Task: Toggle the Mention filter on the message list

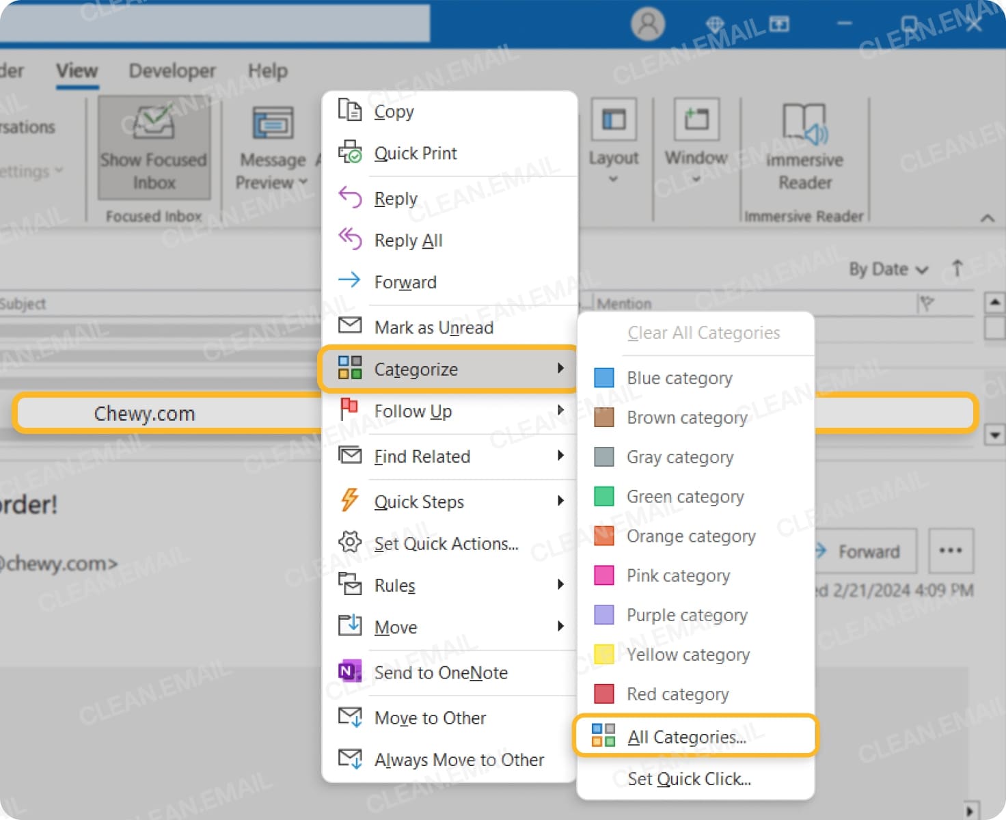Action: click(x=624, y=303)
